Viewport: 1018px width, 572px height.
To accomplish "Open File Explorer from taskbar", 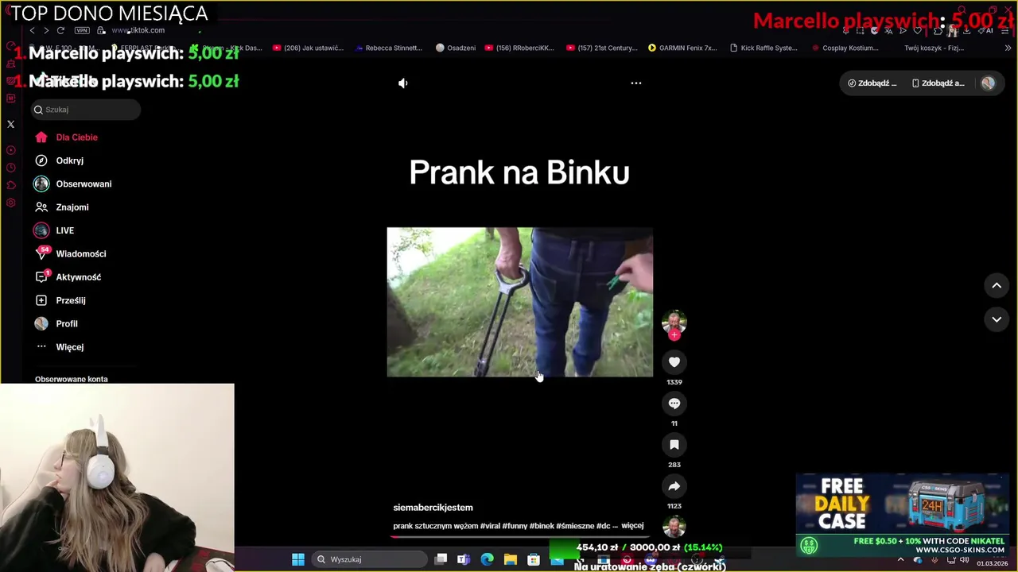I will pos(511,559).
